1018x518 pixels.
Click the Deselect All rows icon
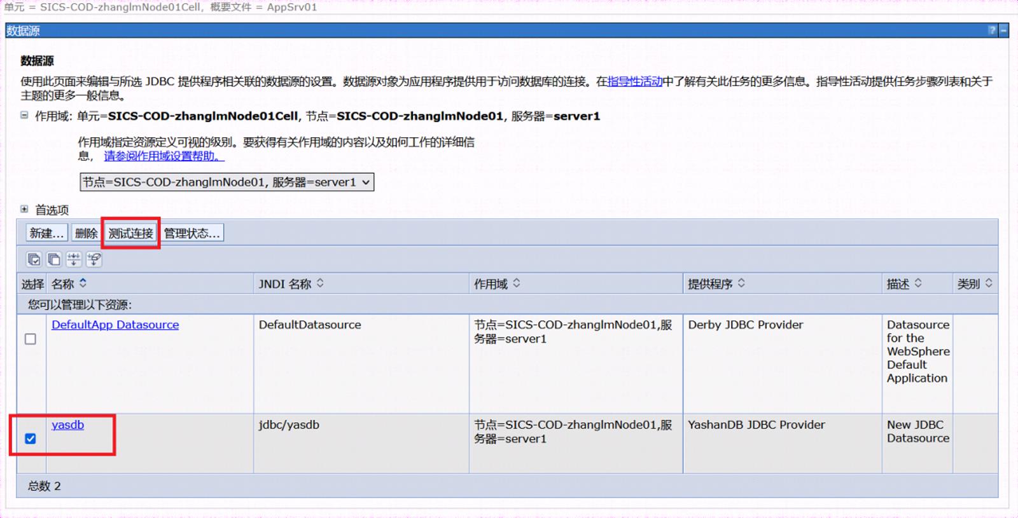pos(54,259)
